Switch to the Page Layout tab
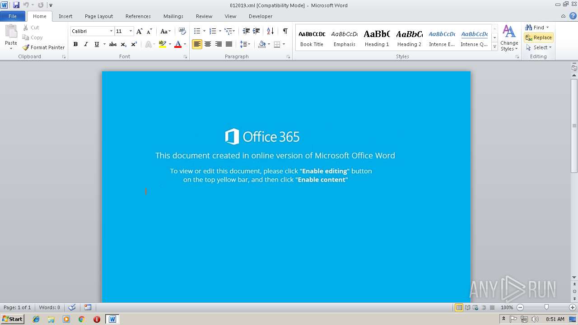The width and height of the screenshot is (578, 325). pyautogui.click(x=99, y=16)
